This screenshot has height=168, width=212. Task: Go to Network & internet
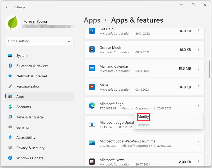39,76
